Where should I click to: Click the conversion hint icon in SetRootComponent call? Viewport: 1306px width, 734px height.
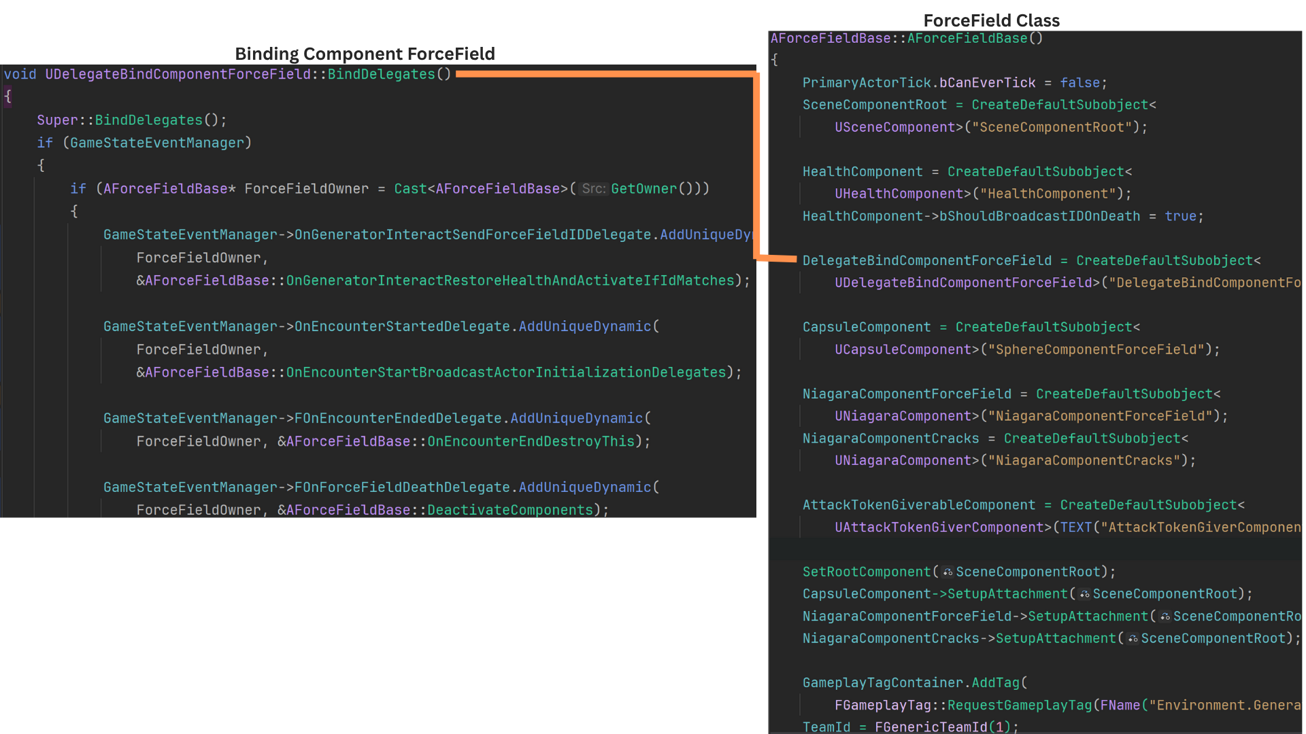948,572
